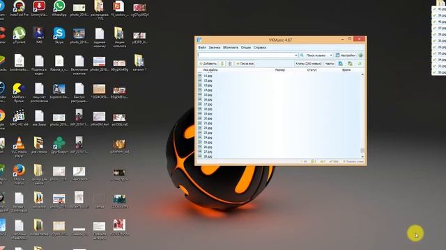The width and height of the screenshot is (446, 250).
Task: Open uTorrent desktop shortcut
Action: tap(19, 35)
